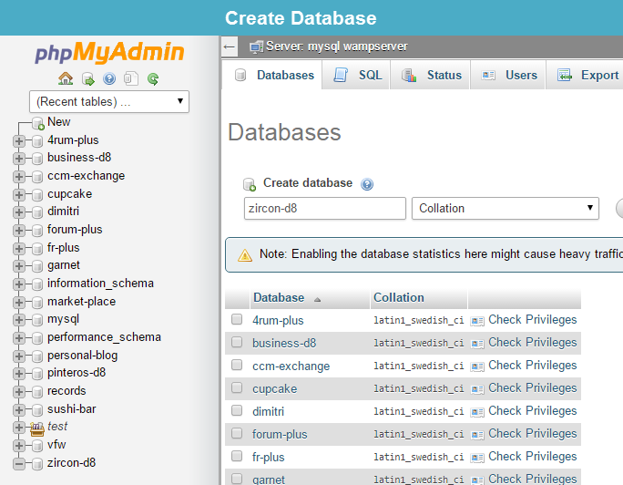623x485 pixels.
Task: Click the New database icon in tree
Action: [37, 123]
